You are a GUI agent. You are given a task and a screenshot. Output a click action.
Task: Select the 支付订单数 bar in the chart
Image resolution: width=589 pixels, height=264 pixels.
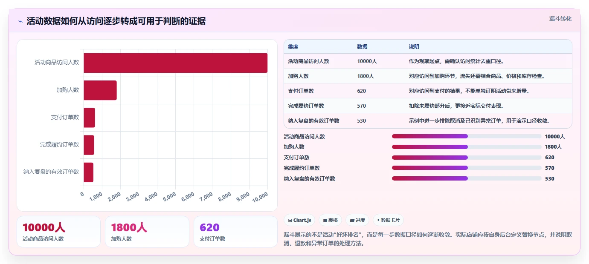89,118
